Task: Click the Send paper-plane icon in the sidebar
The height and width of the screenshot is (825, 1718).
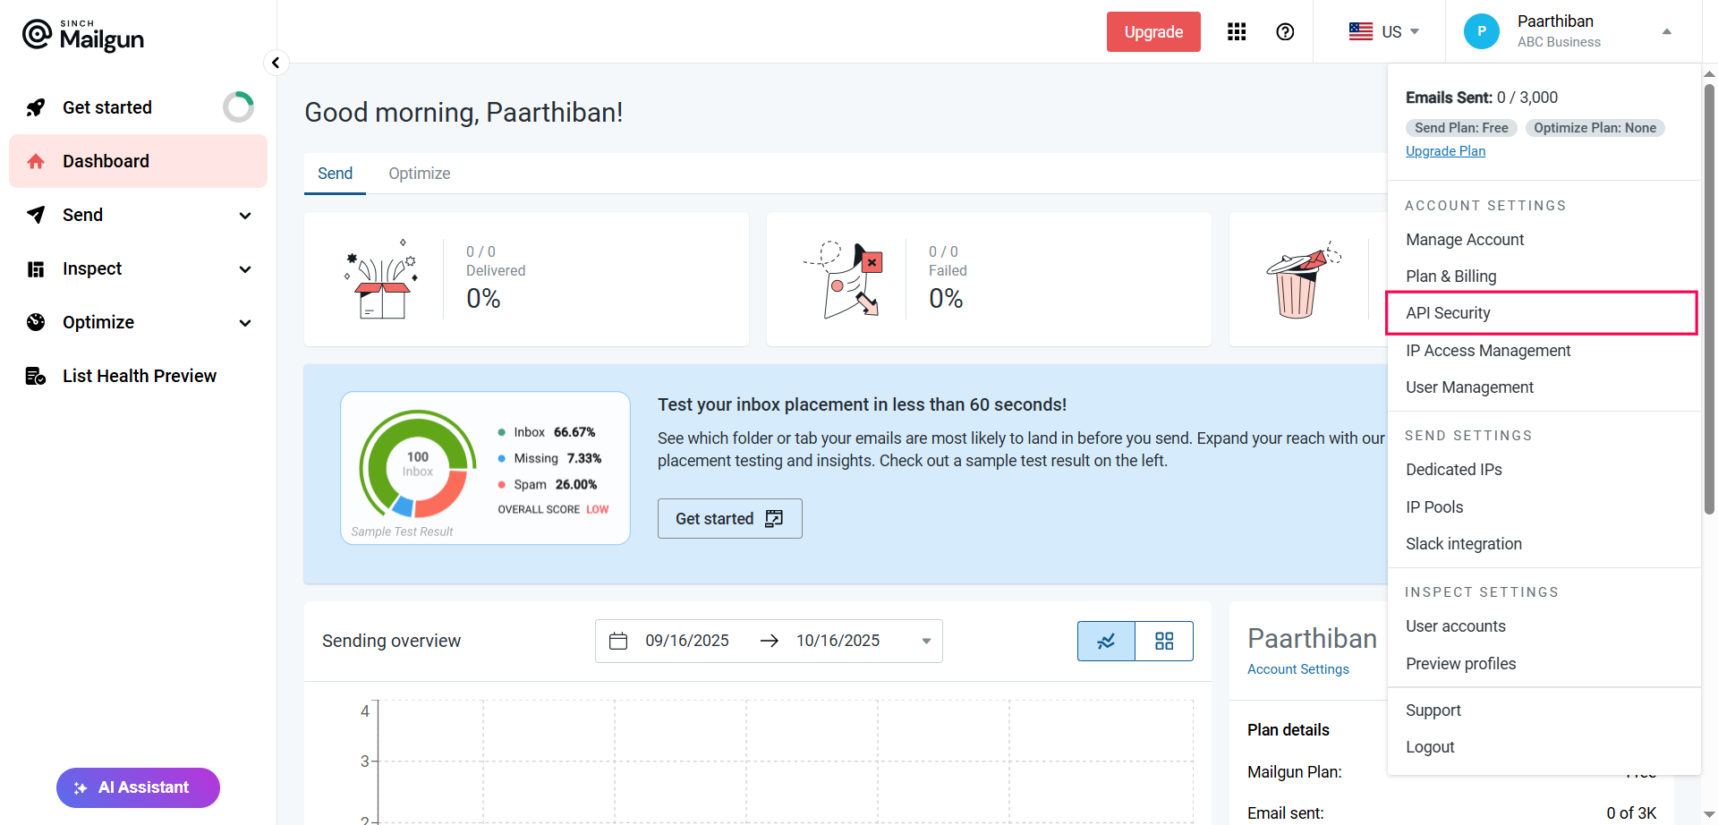Action: [36, 215]
